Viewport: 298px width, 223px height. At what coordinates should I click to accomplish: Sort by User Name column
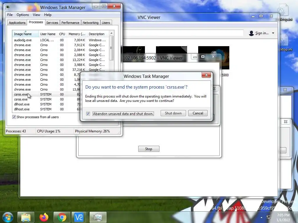48,34
